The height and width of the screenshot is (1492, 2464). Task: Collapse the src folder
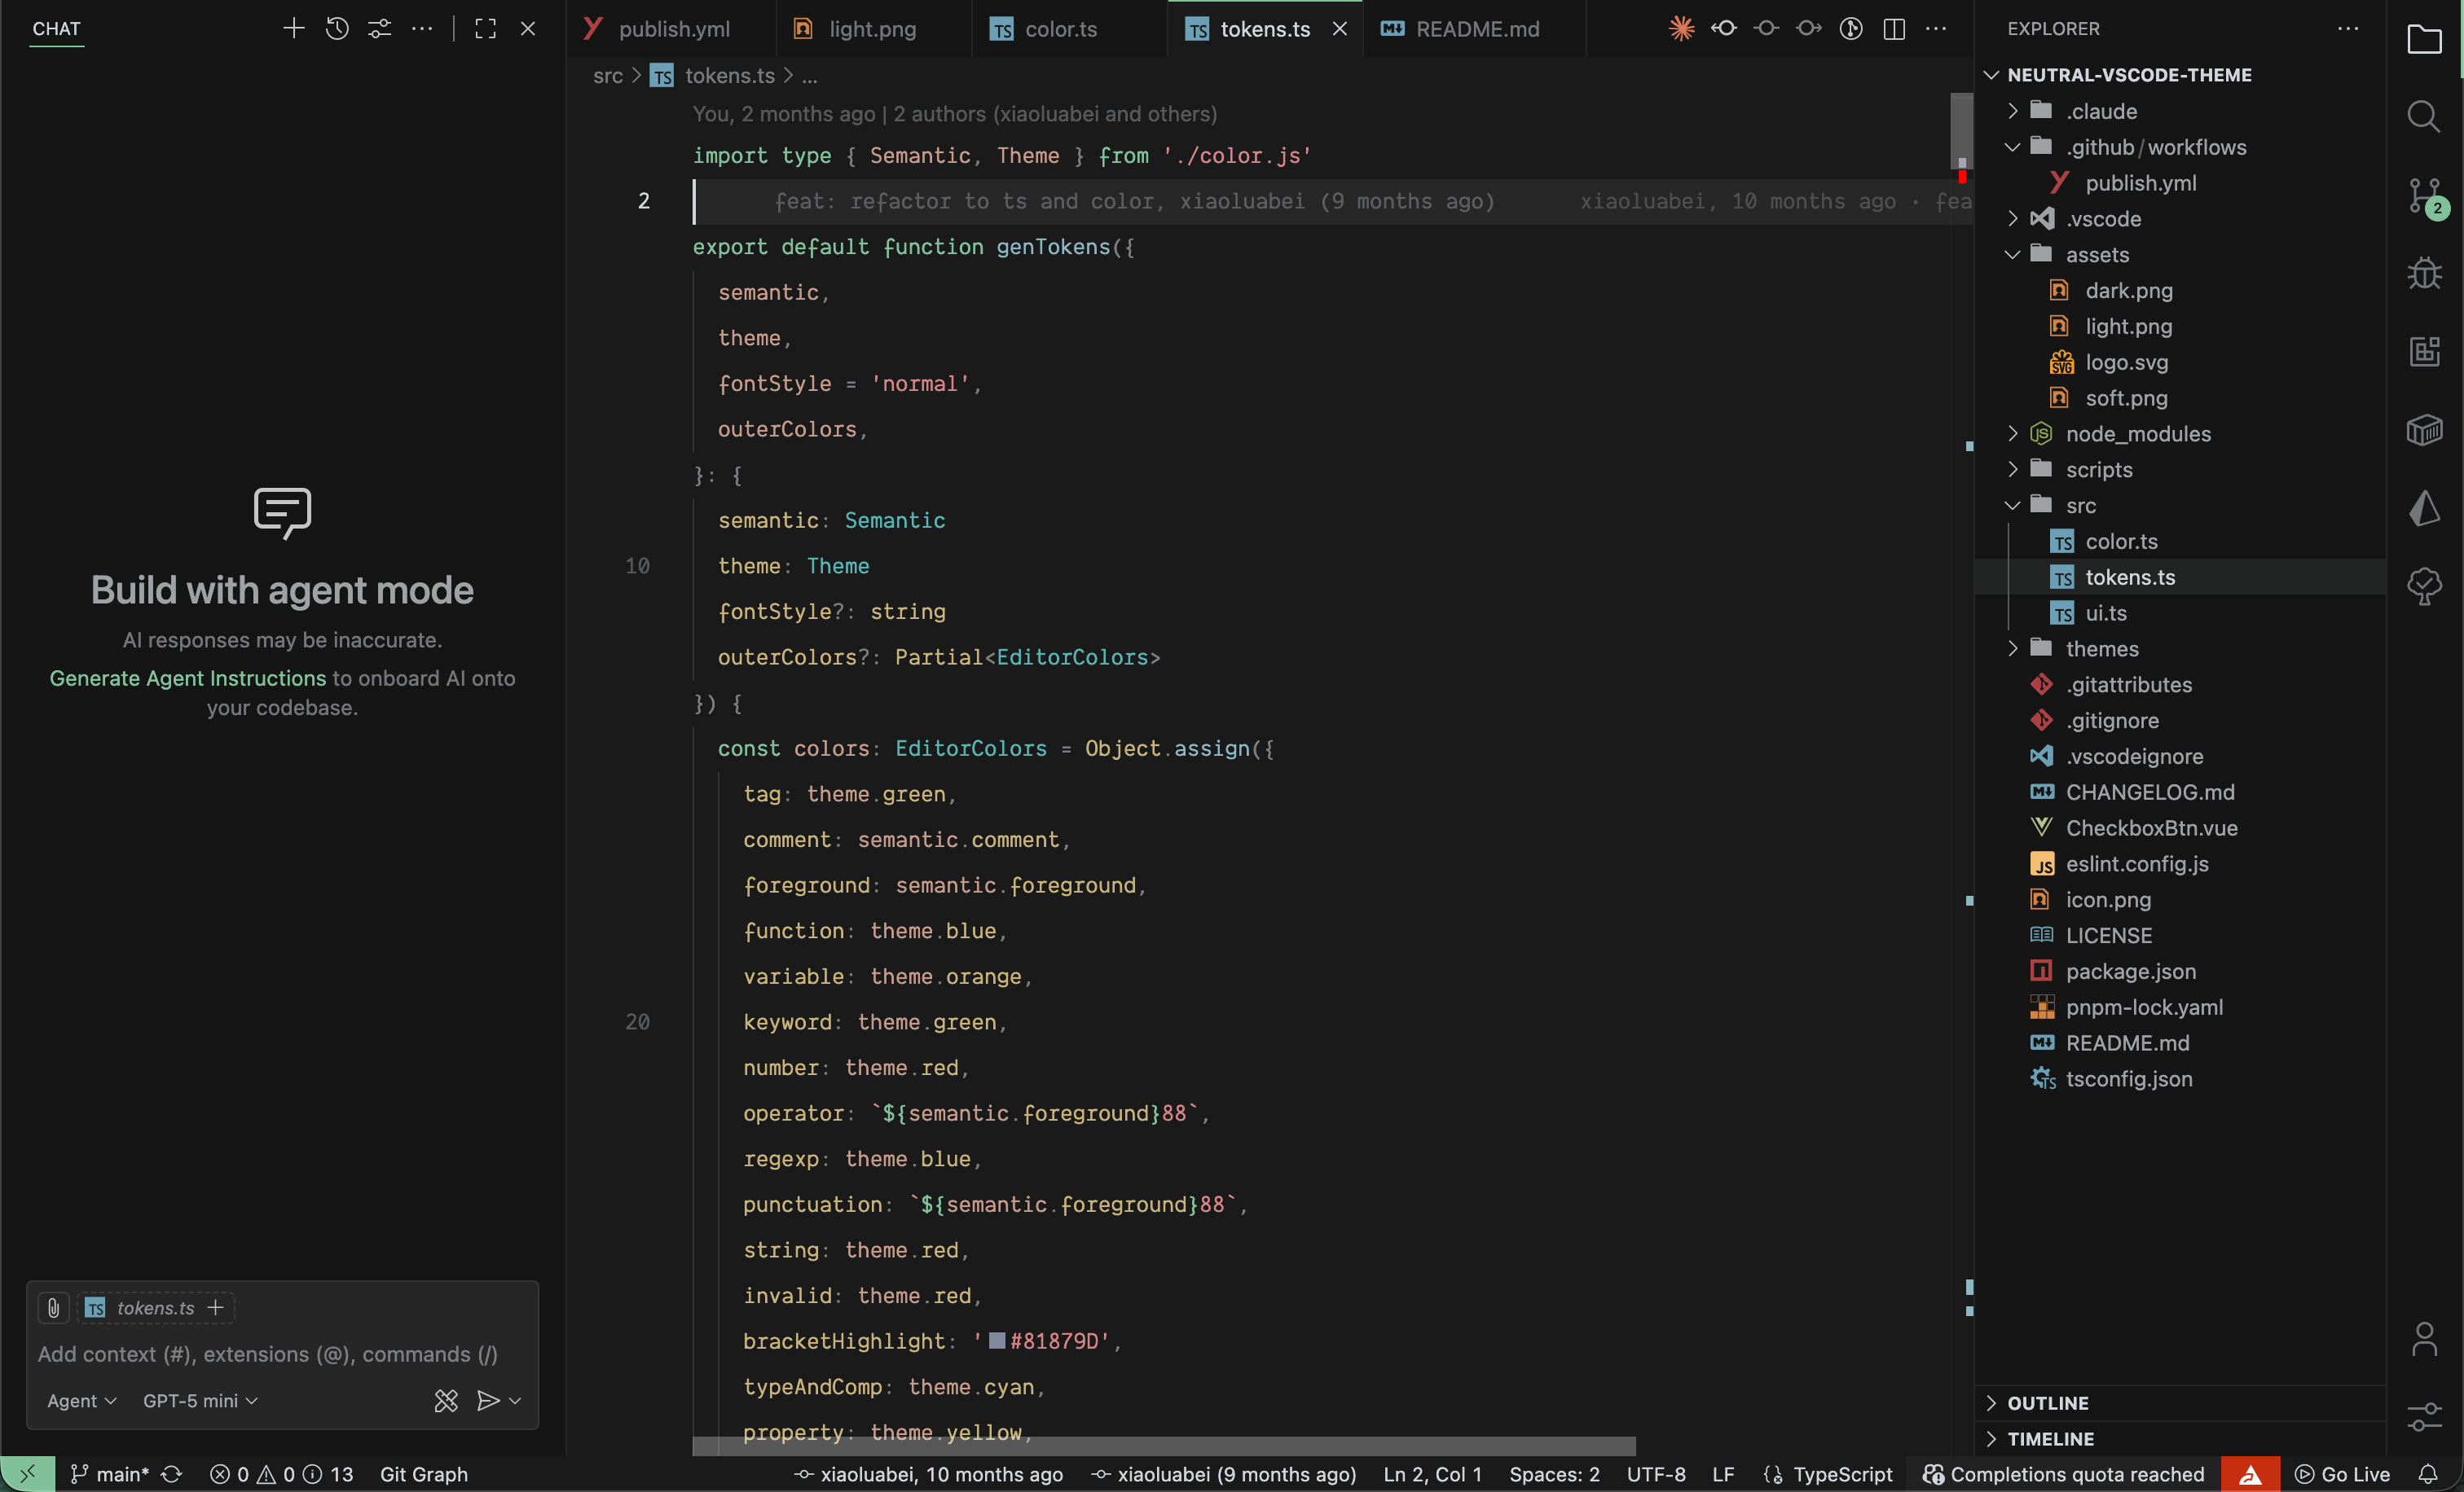tap(2181, 506)
